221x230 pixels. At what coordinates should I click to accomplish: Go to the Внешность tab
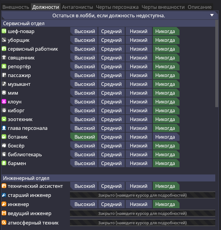(x=15, y=7)
